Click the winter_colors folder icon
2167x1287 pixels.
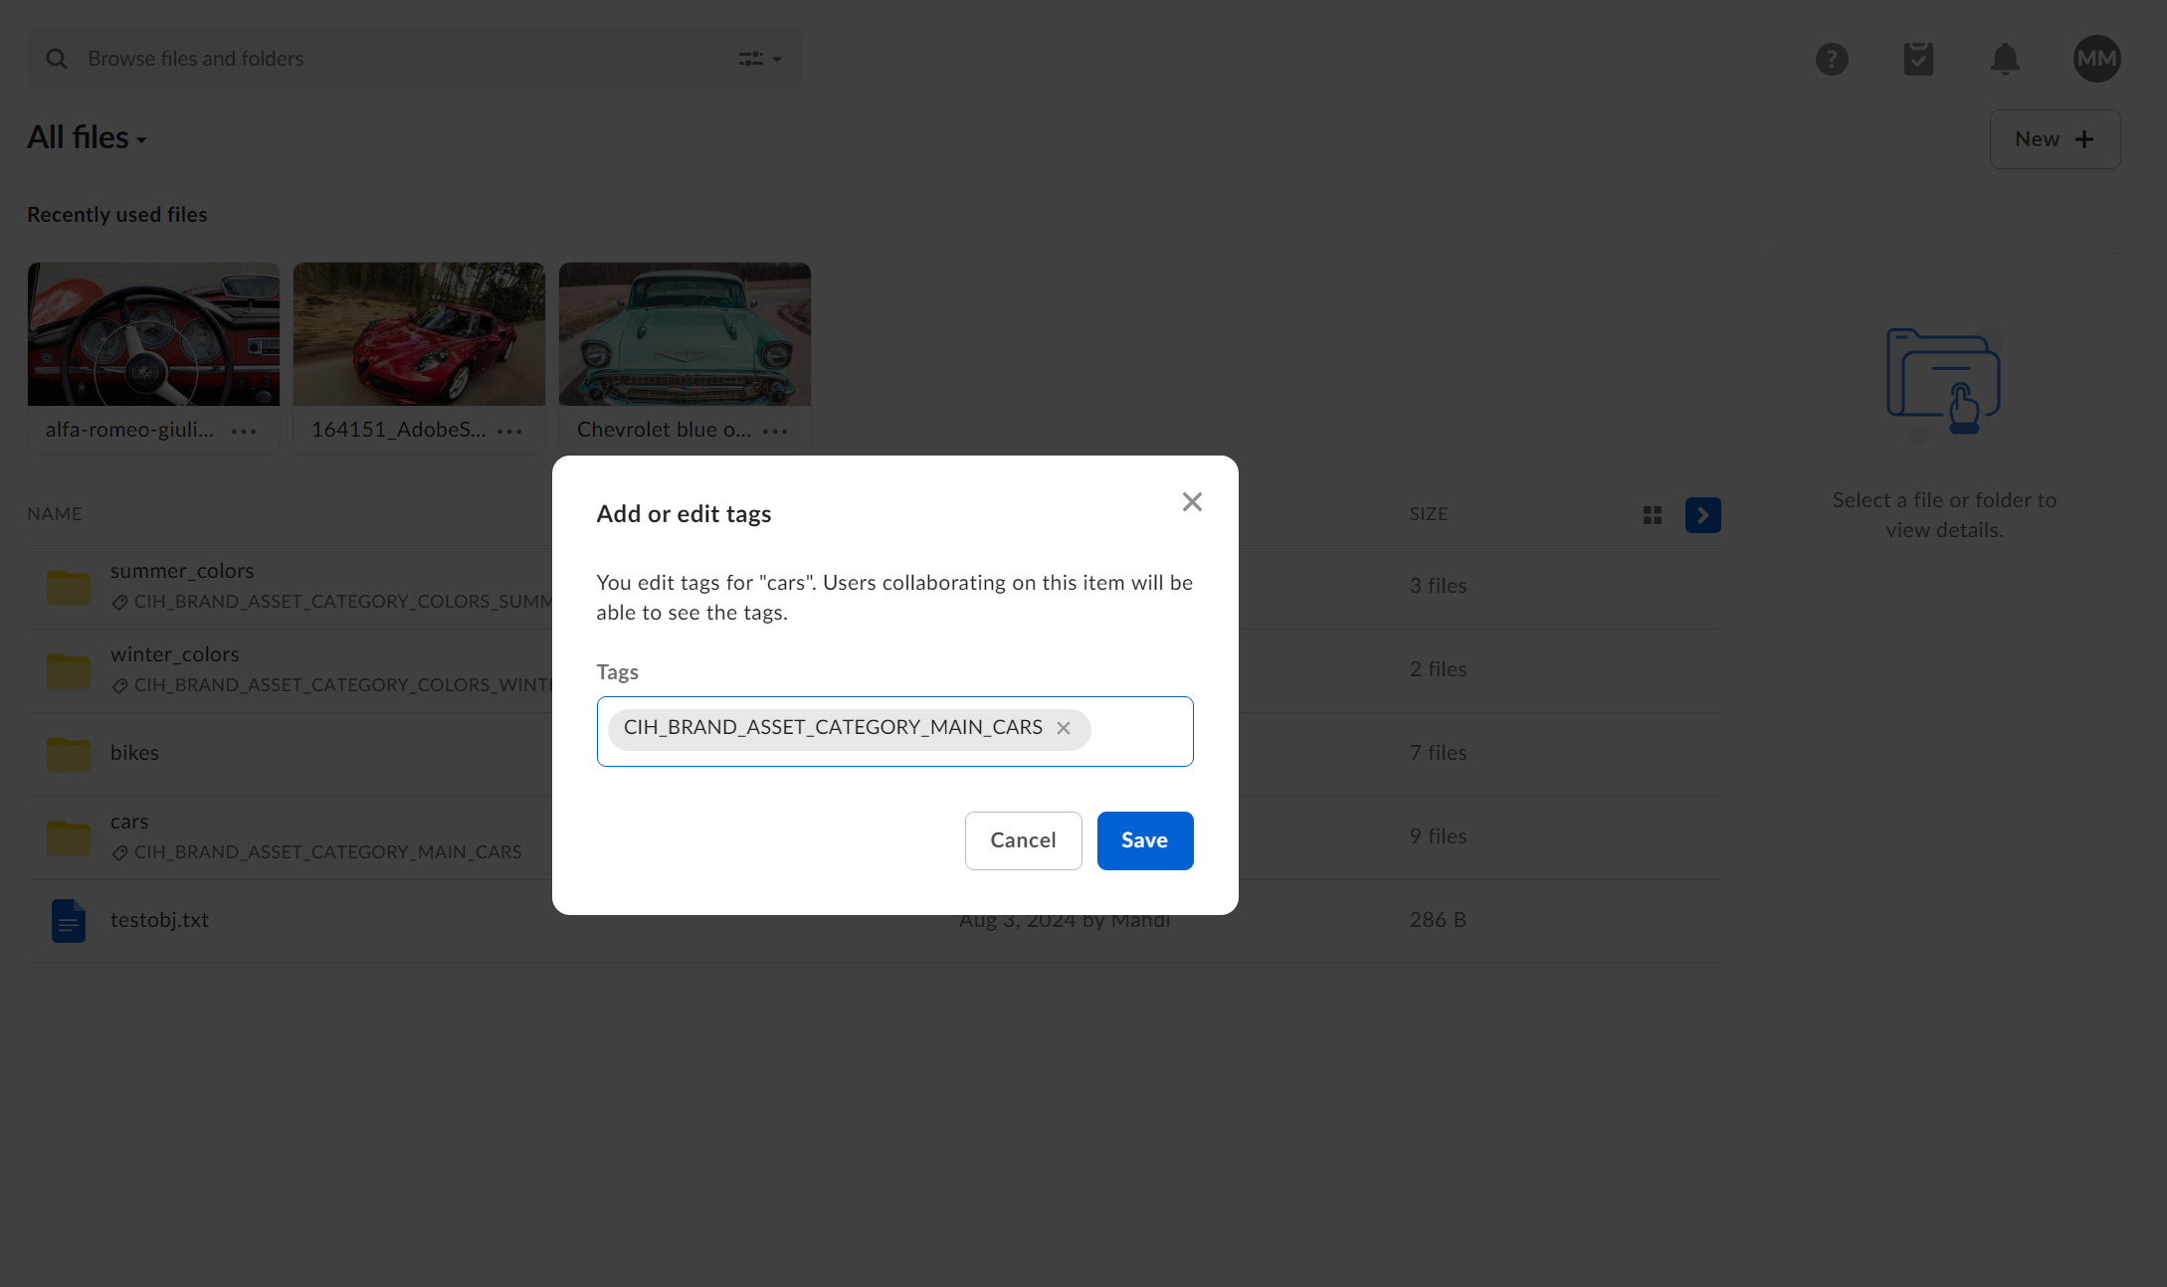point(69,670)
